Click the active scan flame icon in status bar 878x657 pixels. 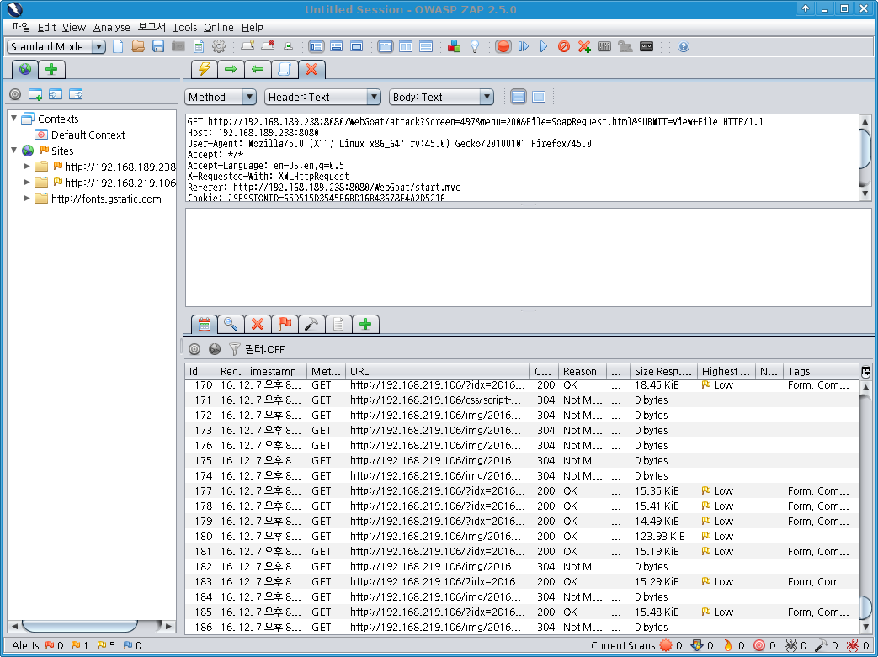[728, 646]
